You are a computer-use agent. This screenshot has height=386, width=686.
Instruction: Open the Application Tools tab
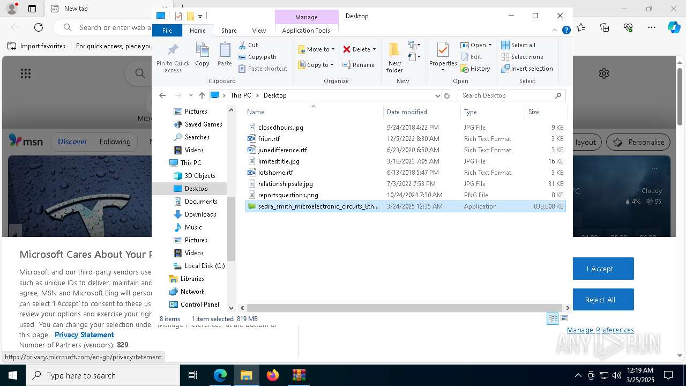pyautogui.click(x=306, y=31)
